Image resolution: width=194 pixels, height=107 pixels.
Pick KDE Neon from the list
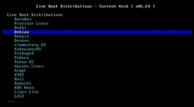coord(24,88)
